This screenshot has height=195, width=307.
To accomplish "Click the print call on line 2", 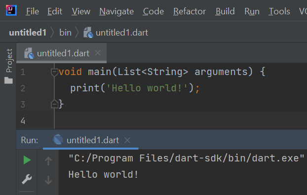I will coord(85,88).
